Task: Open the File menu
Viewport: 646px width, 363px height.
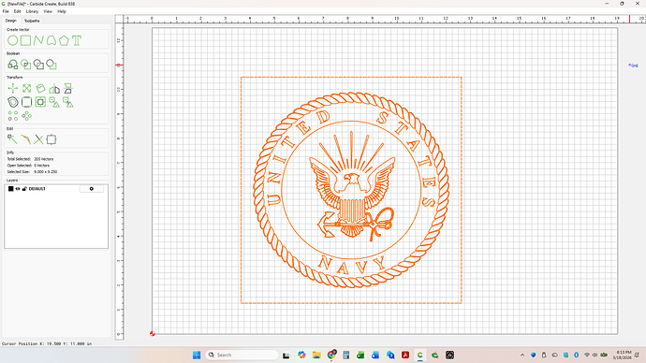Action: pyautogui.click(x=6, y=11)
